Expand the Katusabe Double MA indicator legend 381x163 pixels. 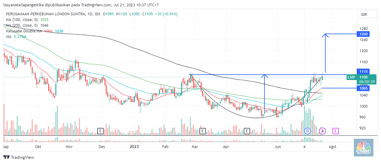pos(24,31)
